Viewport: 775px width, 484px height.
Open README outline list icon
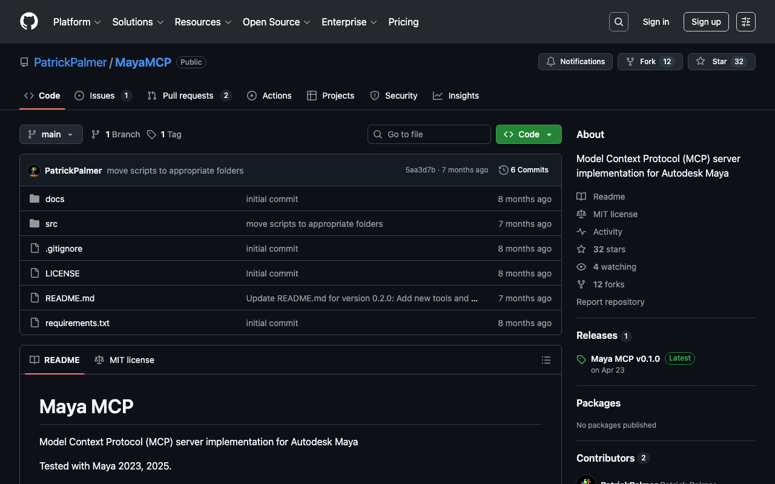546,360
